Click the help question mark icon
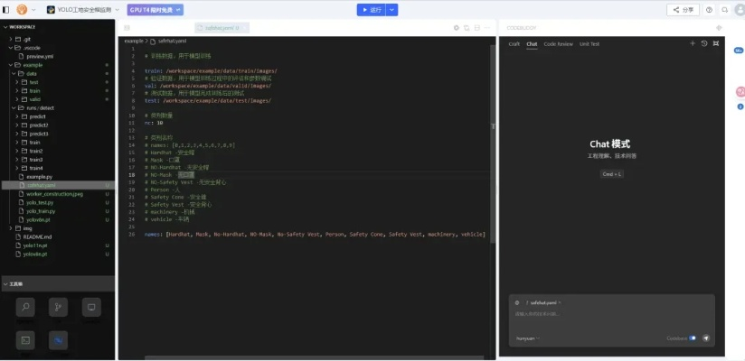 click(709, 10)
